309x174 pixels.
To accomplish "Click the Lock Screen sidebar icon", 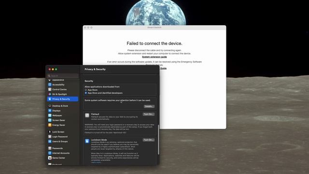I will pyautogui.click(x=50, y=132).
